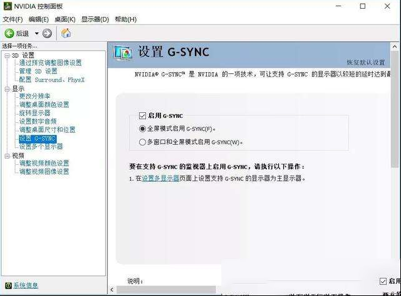The width and height of the screenshot is (401, 296).
Task: Open the 桌面(K) menu
Action: point(65,19)
